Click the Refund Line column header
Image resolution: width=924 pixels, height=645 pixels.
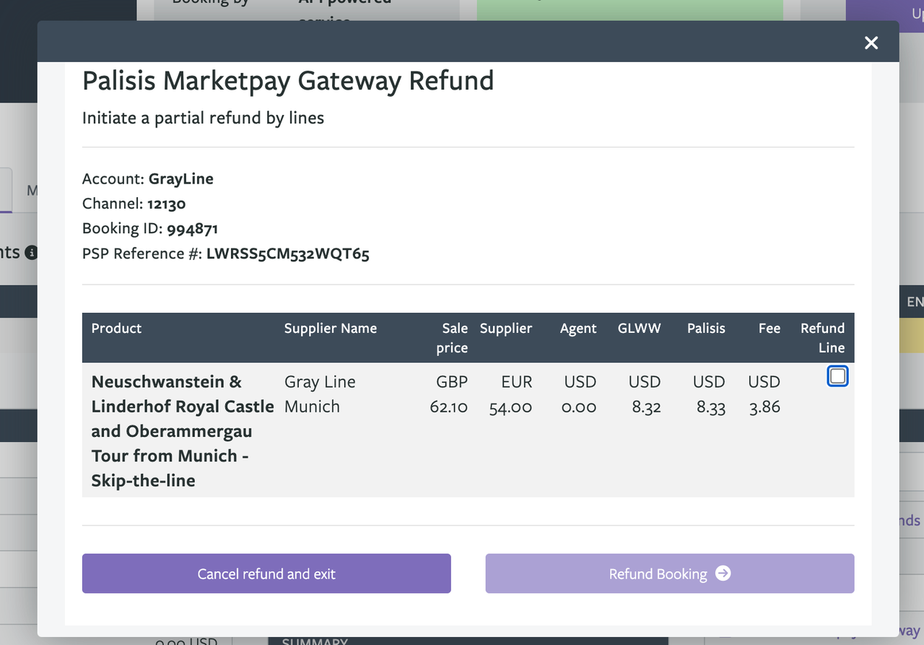tap(823, 338)
